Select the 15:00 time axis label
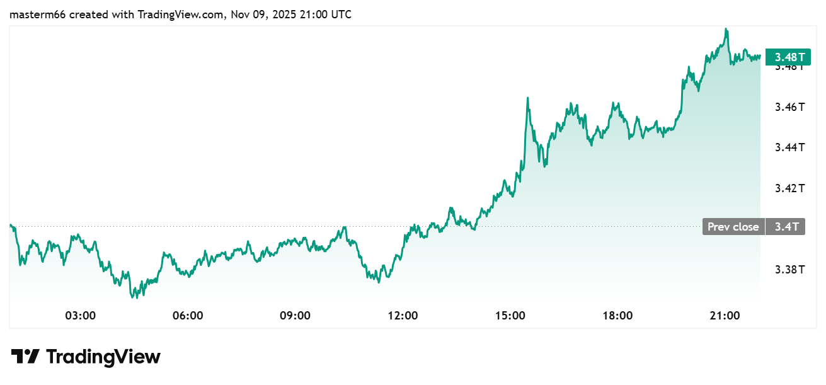The height and width of the screenshot is (385, 826). [510, 315]
